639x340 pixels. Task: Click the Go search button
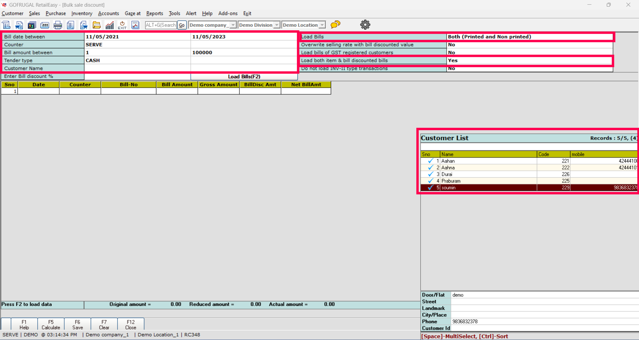click(x=182, y=25)
